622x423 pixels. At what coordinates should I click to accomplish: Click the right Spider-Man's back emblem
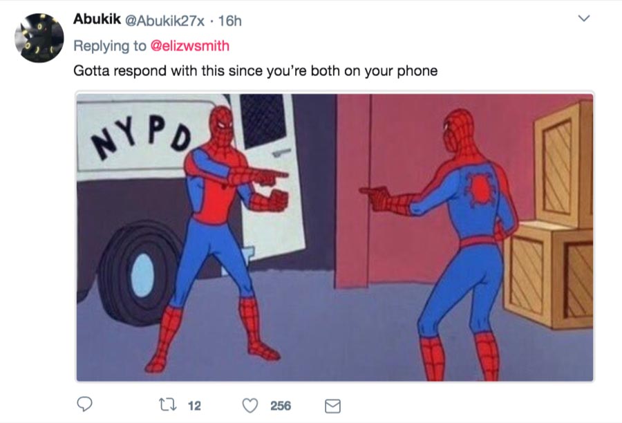click(x=480, y=188)
